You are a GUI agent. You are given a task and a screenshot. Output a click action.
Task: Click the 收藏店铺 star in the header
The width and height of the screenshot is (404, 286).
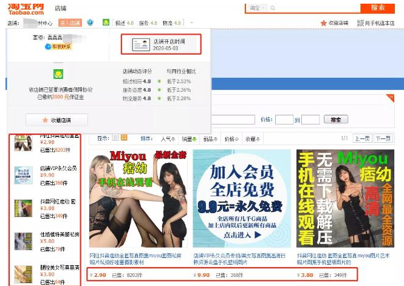(x=323, y=23)
